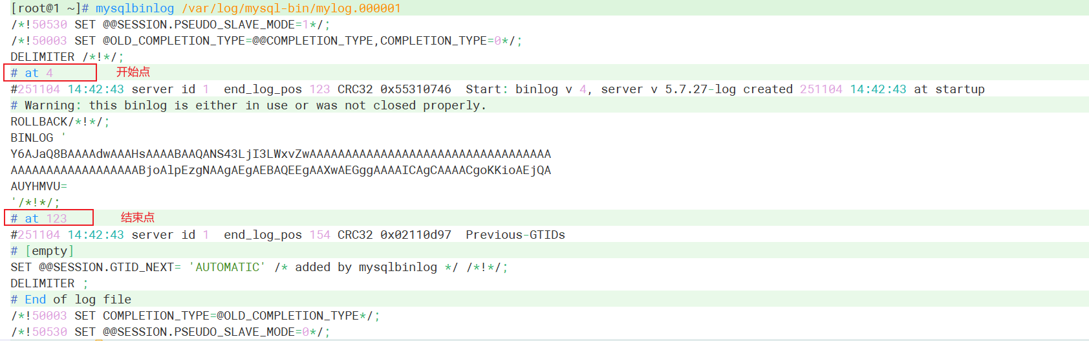This screenshot has height=341, width=1089.
Task: Click the PSEUDO_SLAVE_MODE=1 line
Action: [x=170, y=25]
